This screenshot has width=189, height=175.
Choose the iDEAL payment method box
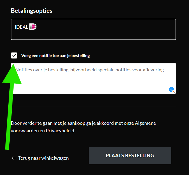point(93,29)
